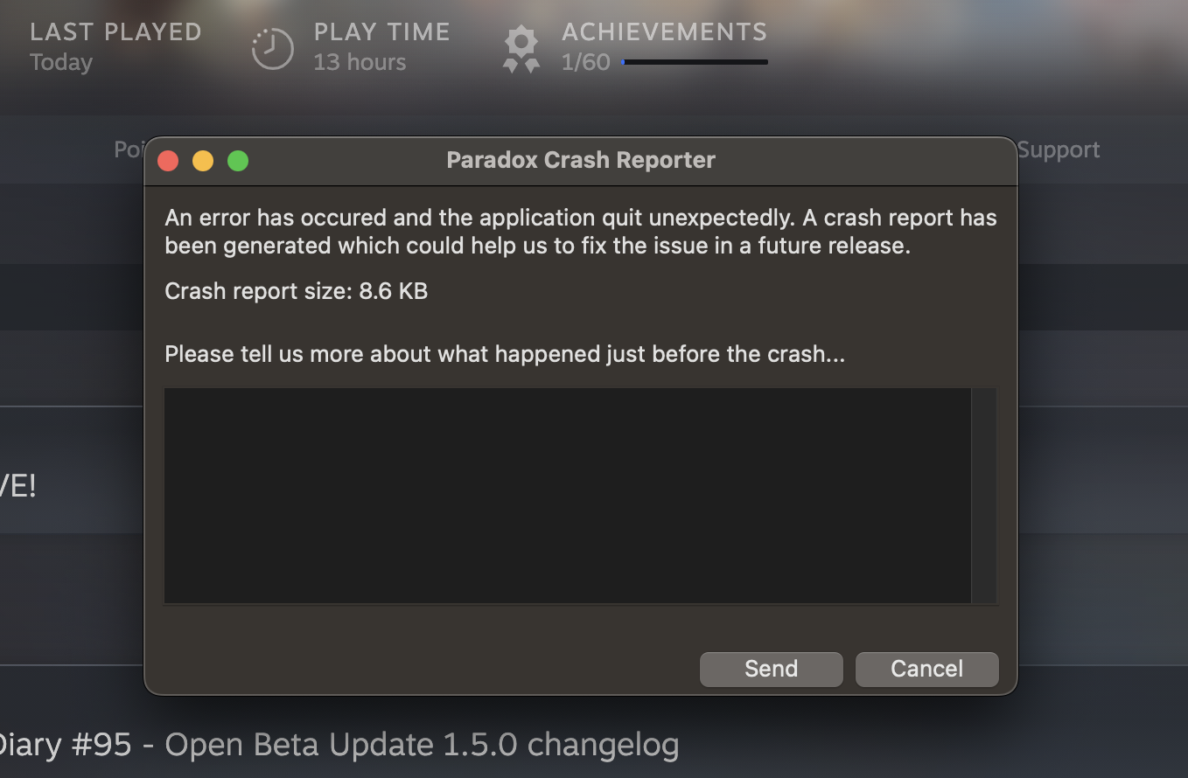Click the achievements progress bar
This screenshot has height=778, width=1188.
695,62
